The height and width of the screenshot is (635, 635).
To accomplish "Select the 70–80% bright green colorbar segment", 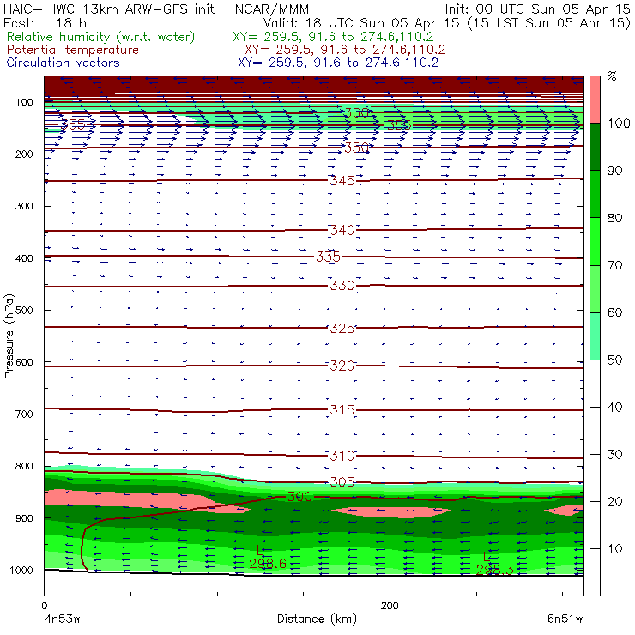I will [595, 241].
